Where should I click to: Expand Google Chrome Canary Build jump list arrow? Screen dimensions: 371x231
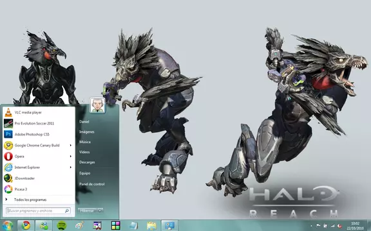click(x=70, y=146)
